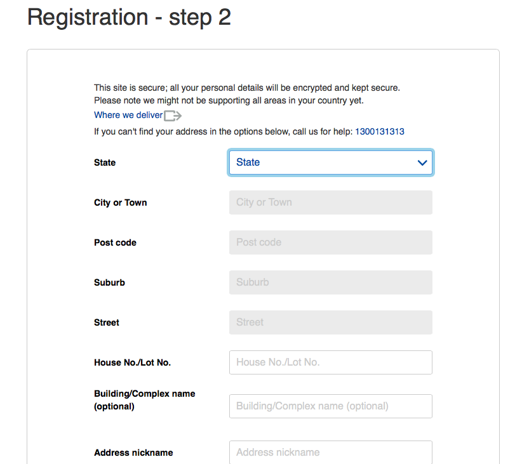Click the Post code field label

pyautogui.click(x=115, y=242)
